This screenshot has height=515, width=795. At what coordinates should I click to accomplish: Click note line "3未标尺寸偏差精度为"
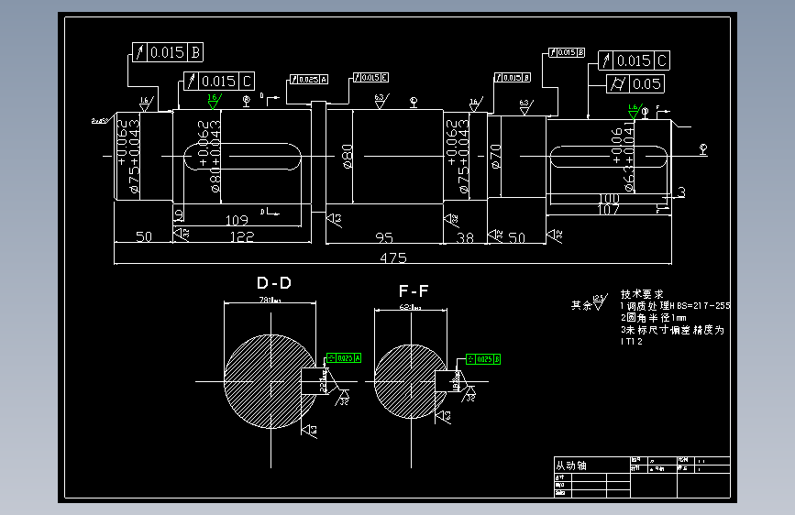click(672, 330)
